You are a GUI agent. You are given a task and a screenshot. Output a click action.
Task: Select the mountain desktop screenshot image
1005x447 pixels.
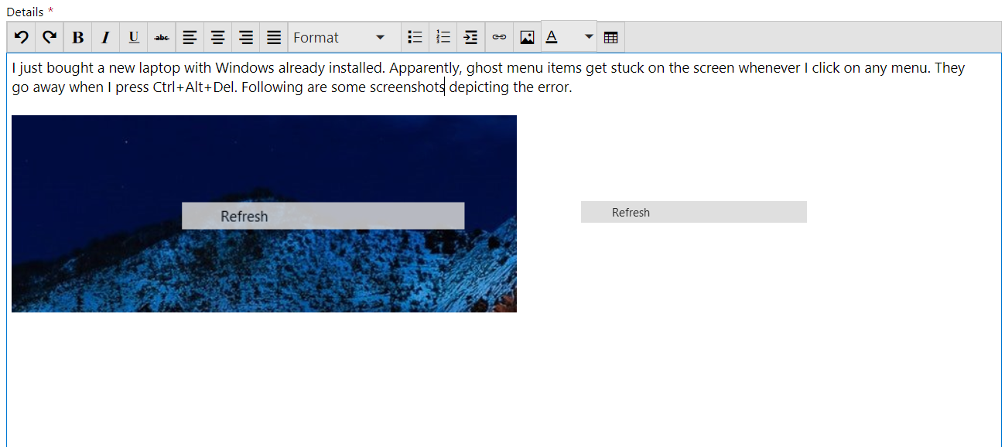point(264,213)
